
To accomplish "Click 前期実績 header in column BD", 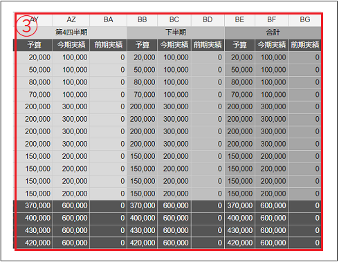I will (x=208, y=45).
